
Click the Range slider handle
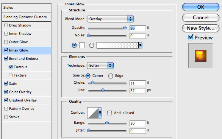(x=107, y=122)
